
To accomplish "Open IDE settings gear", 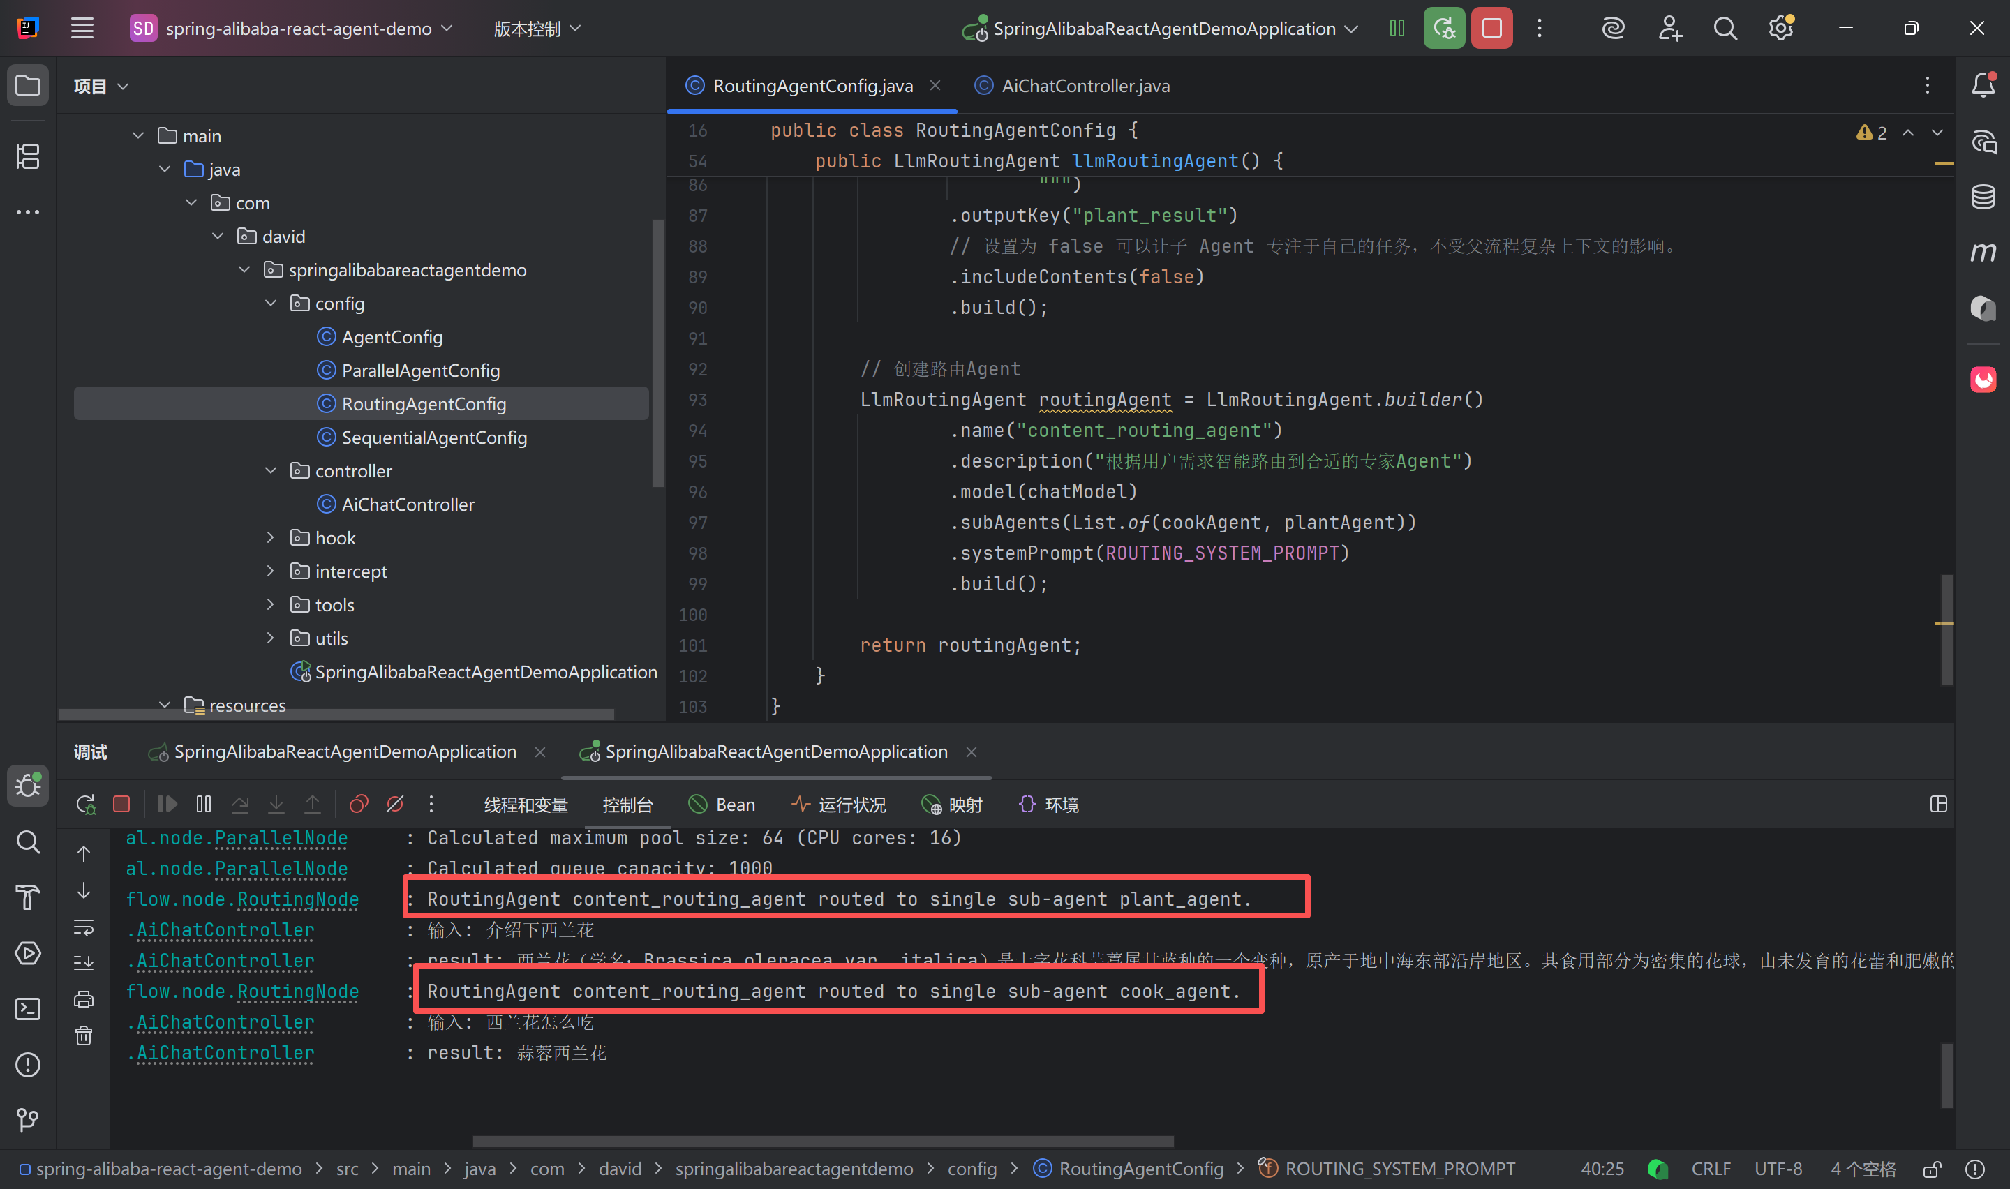I will (x=1781, y=28).
